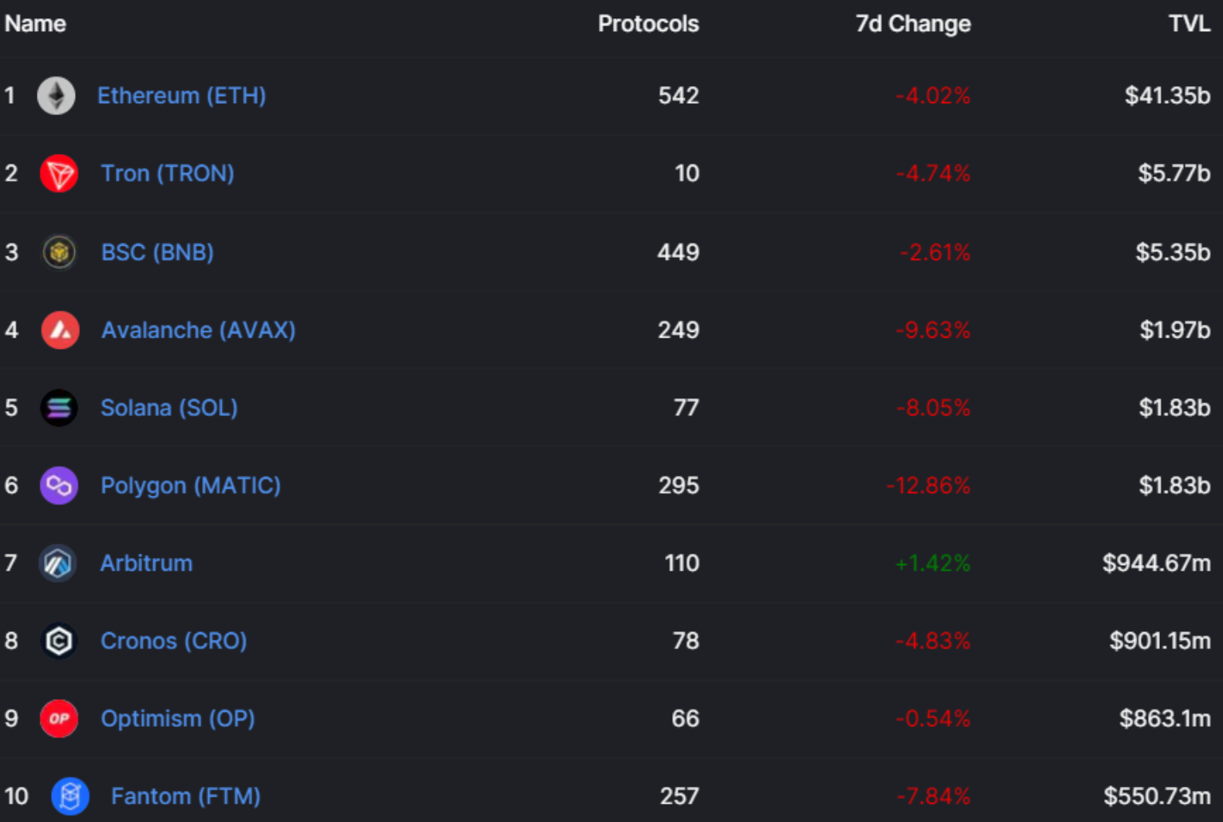Click the Cronos logo icon
Image resolution: width=1223 pixels, height=822 pixels.
(59, 641)
